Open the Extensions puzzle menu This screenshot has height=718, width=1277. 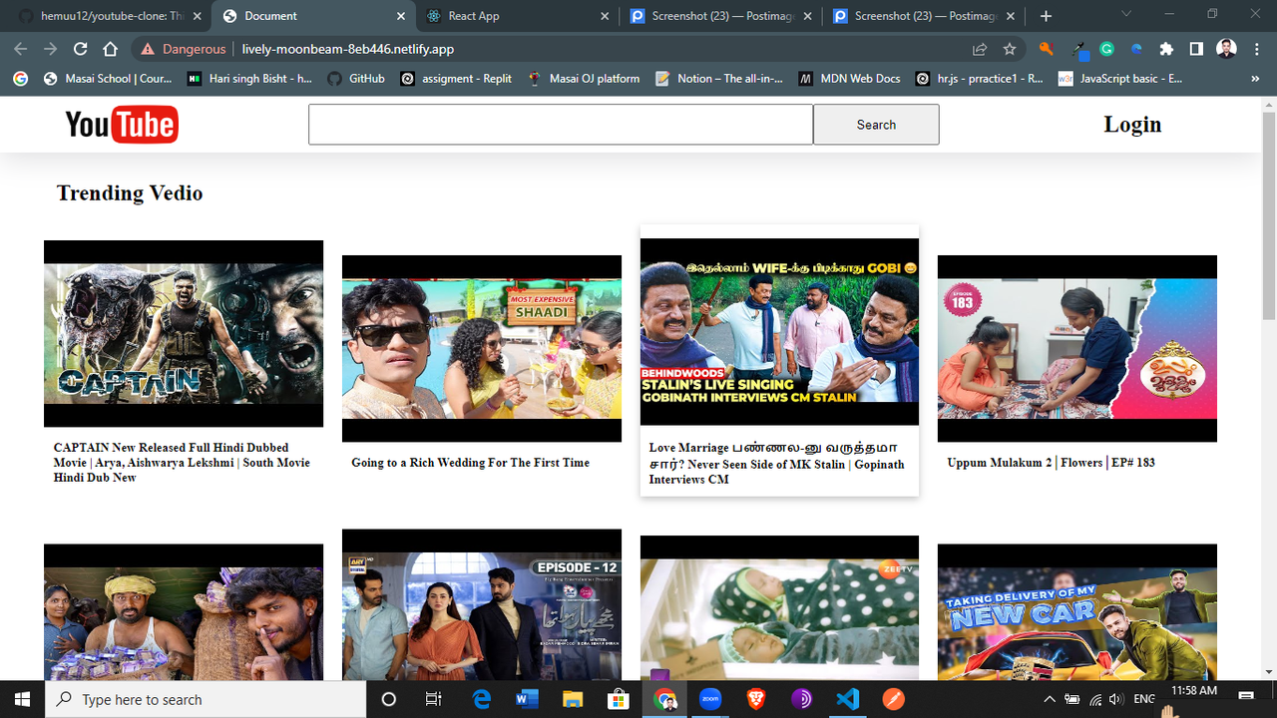pos(1166,49)
